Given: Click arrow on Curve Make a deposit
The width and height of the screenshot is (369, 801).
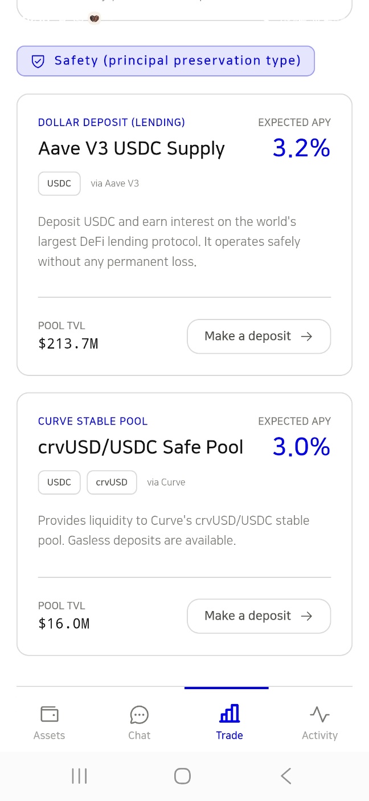Looking at the screenshot, I should coord(306,616).
